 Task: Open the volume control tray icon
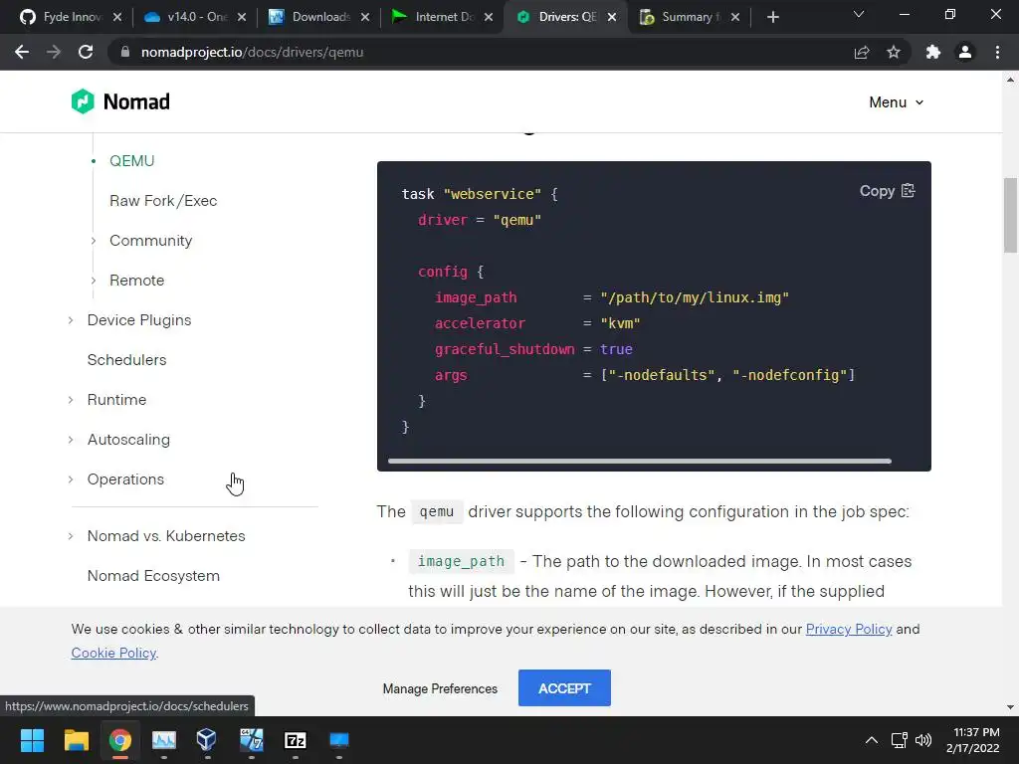tap(922, 740)
